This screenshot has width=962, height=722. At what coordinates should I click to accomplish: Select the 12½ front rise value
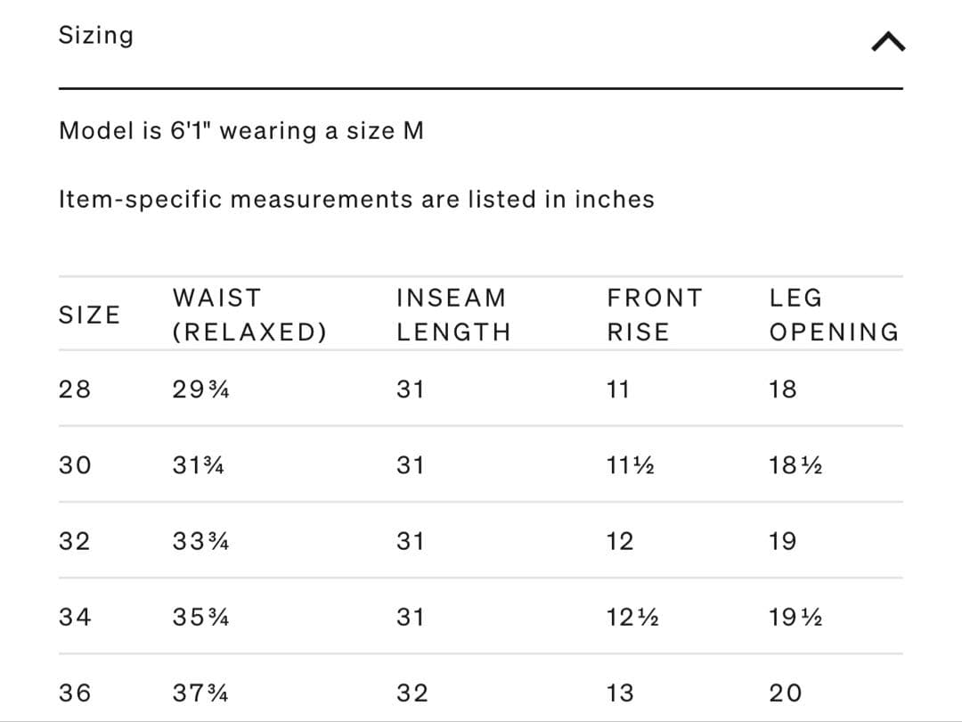[x=632, y=617]
